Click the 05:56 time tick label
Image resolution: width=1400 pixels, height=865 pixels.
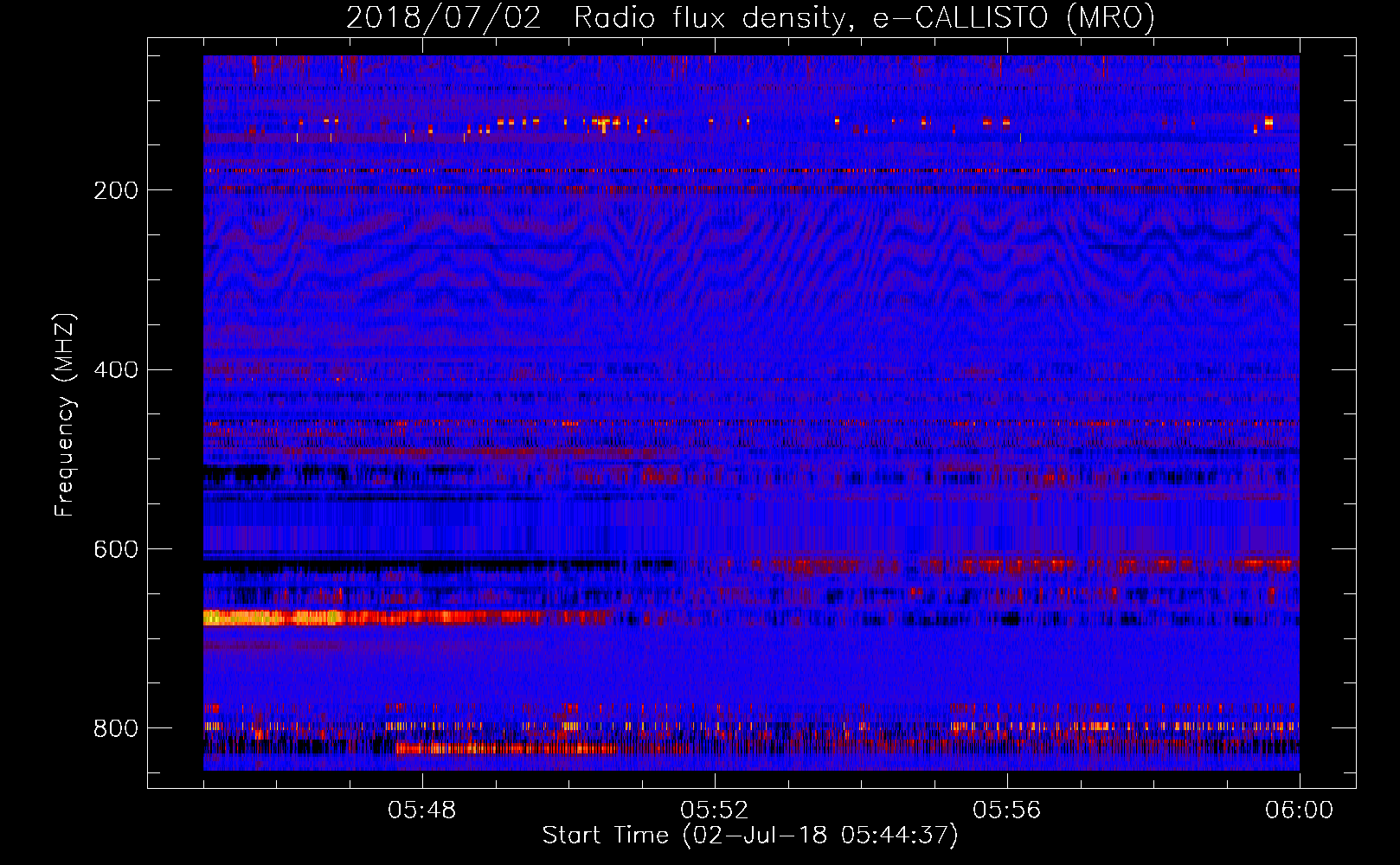[1007, 811]
